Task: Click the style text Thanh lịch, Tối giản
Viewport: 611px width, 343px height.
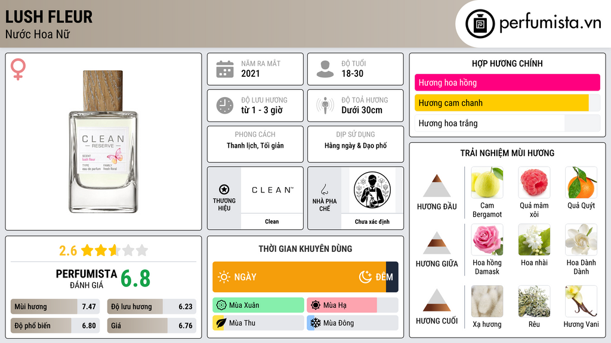Action: click(255, 146)
